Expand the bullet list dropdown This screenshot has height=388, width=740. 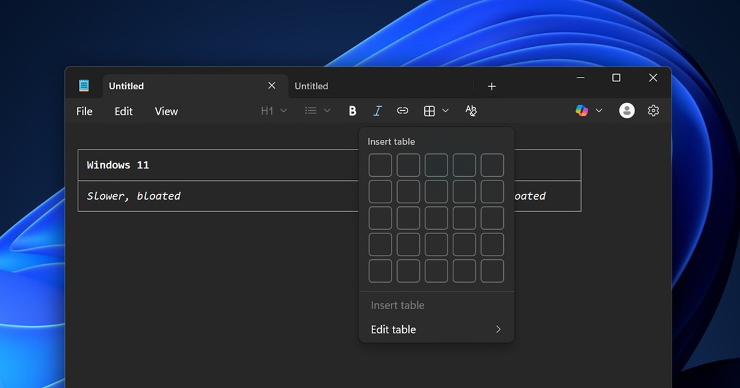[318, 111]
